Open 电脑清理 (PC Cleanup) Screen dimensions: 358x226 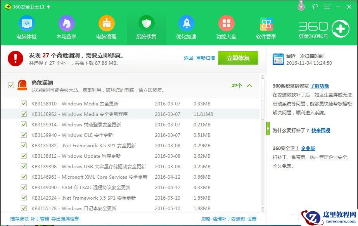[x=106, y=26]
